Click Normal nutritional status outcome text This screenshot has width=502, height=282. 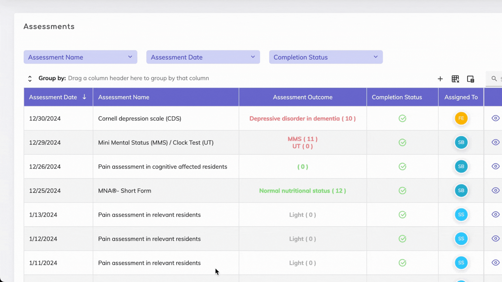coord(303,191)
